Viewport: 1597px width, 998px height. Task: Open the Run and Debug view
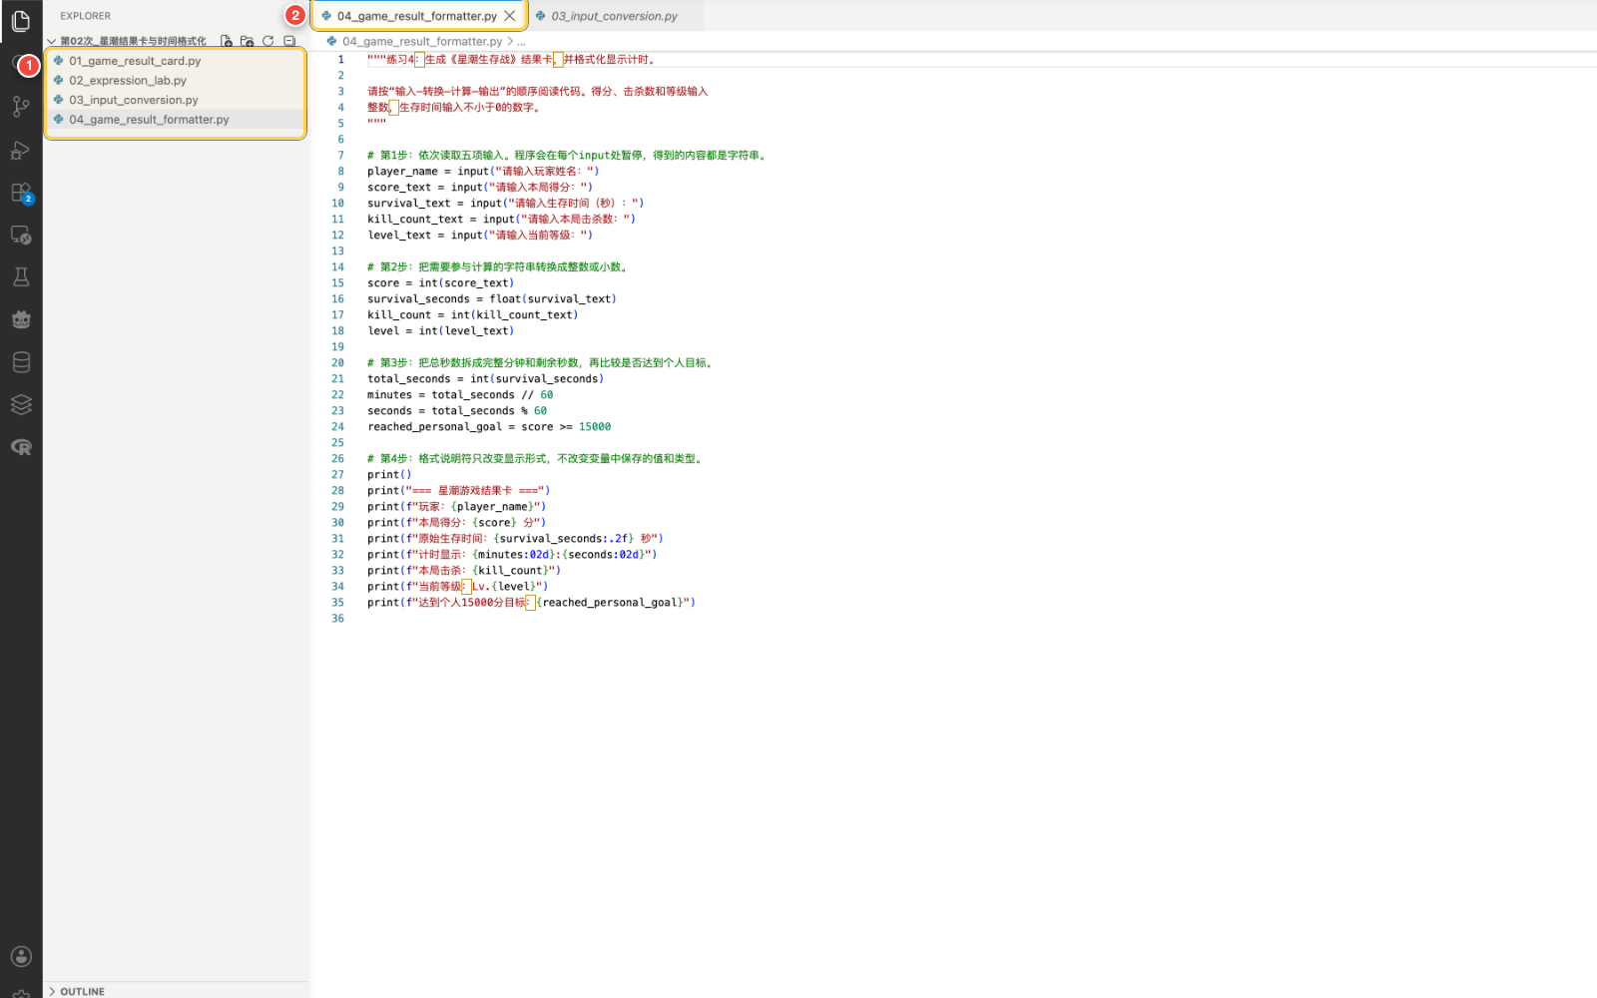click(21, 150)
